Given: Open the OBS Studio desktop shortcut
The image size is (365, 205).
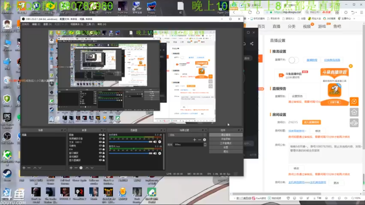Looking at the screenshot, I should tap(7, 138).
